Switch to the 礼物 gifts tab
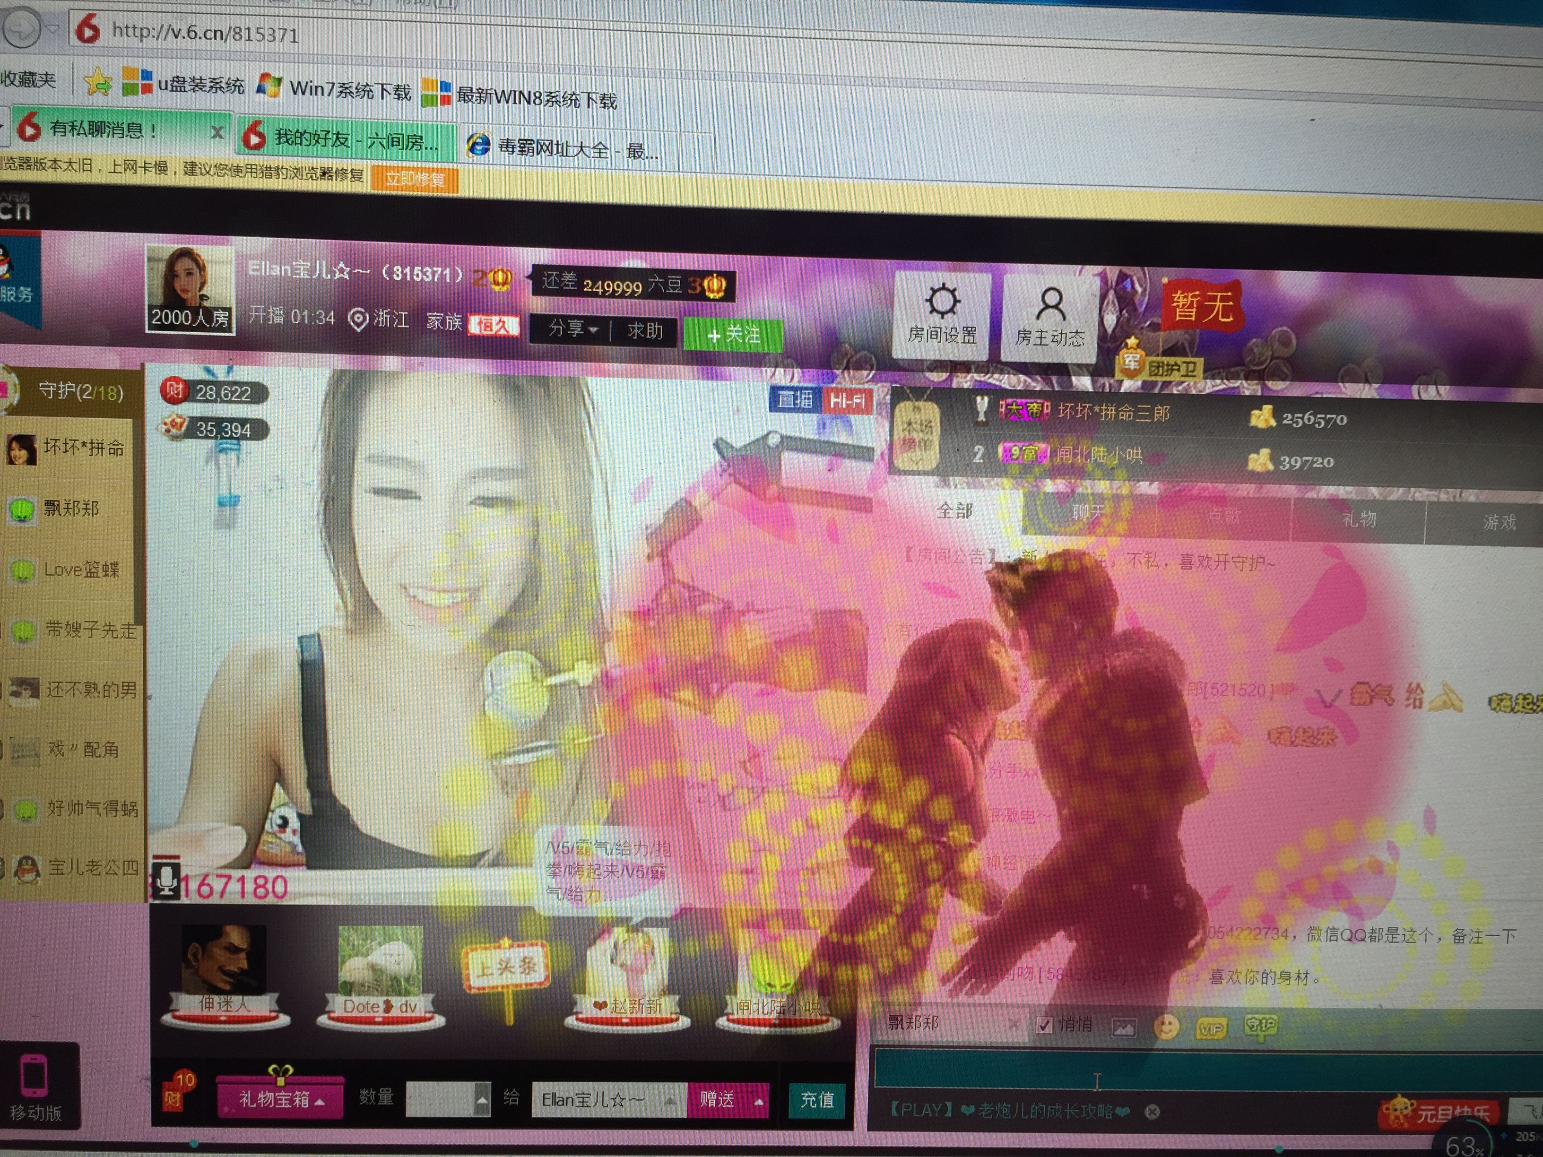Viewport: 1543px width, 1157px height. pyautogui.click(x=1358, y=518)
